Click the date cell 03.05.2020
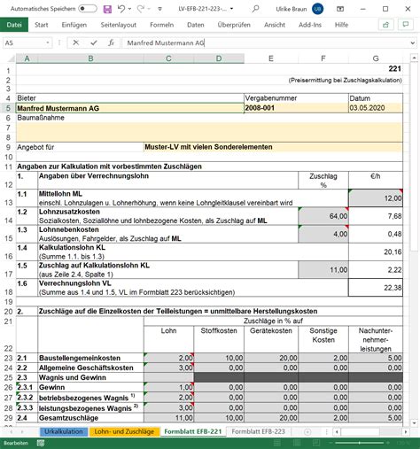 [376, 108]
